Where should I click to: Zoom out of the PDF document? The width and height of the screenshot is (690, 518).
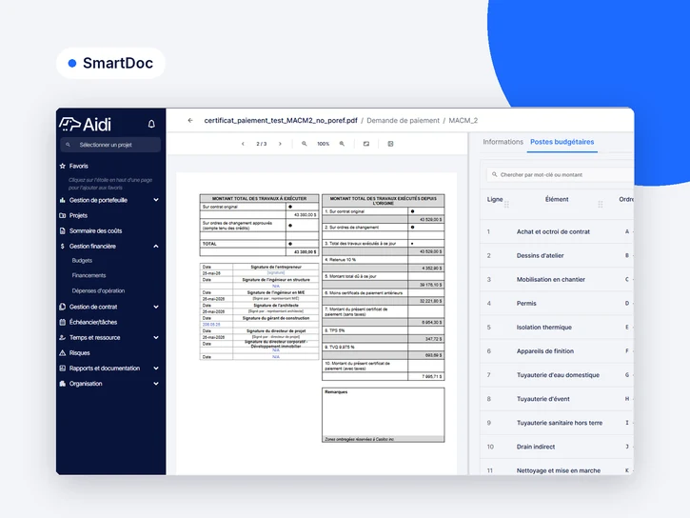(304, 144)
